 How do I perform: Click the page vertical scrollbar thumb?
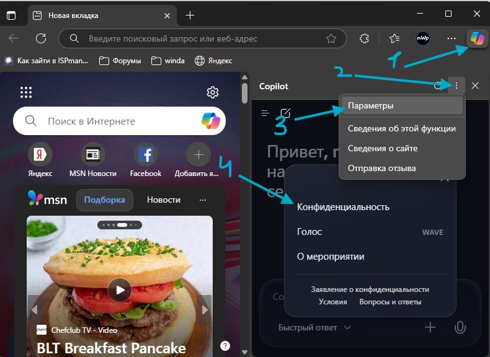click(244, 93)
